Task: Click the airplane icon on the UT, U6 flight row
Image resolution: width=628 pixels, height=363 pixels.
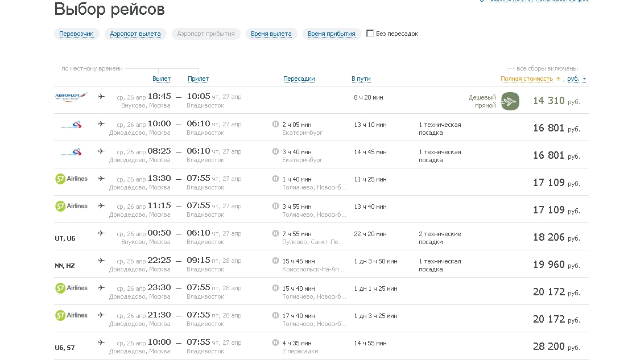Action: click(x=101, y=233)
